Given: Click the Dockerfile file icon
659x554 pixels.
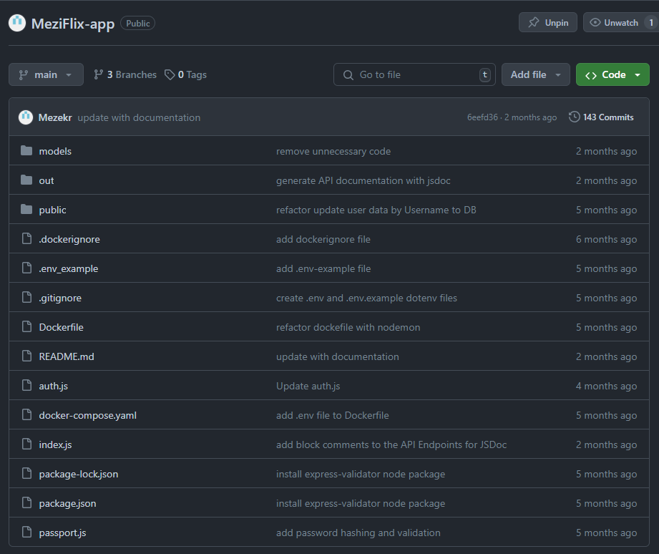Looking at the screenshot, I should point(26,327).
